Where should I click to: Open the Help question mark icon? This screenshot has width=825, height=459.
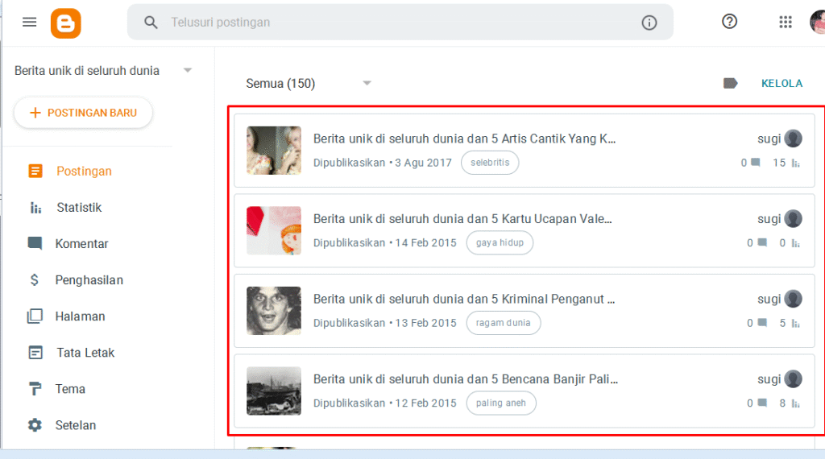(729, 22)
